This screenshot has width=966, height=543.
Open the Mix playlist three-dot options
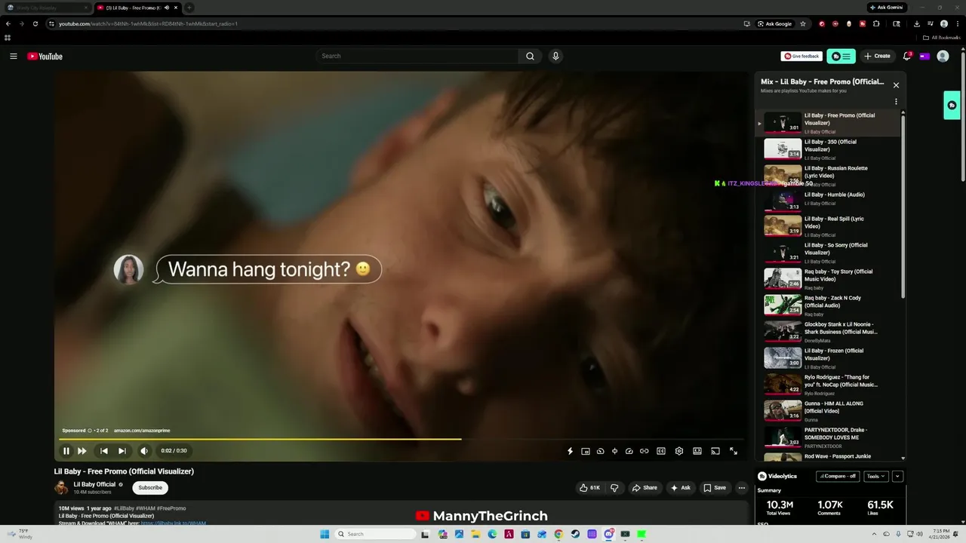[896, 102]
